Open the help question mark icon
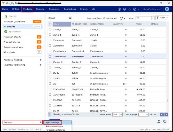Image resolution: width=173 pixels, height=132 pixels. point(165,121)
